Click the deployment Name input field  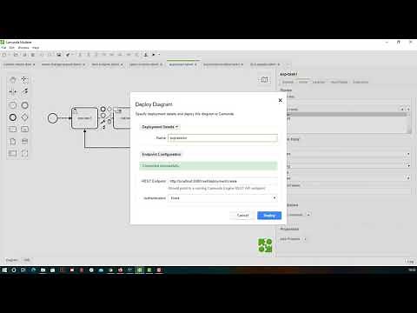[222, 138]
